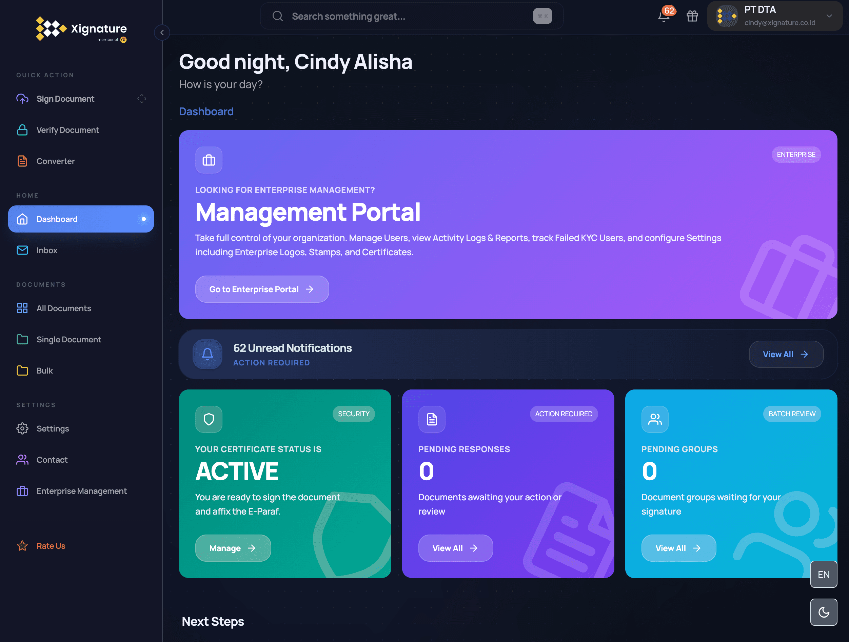The height and width of the screenshot is (642, 849).
Task: Click the scan frame icon beside Sign Document
Action: [x=142, y=99]
